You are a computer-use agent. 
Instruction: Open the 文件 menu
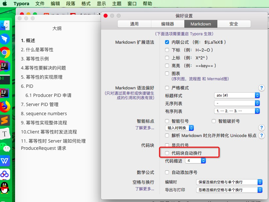pyautogui.click(x=40, y=4)
